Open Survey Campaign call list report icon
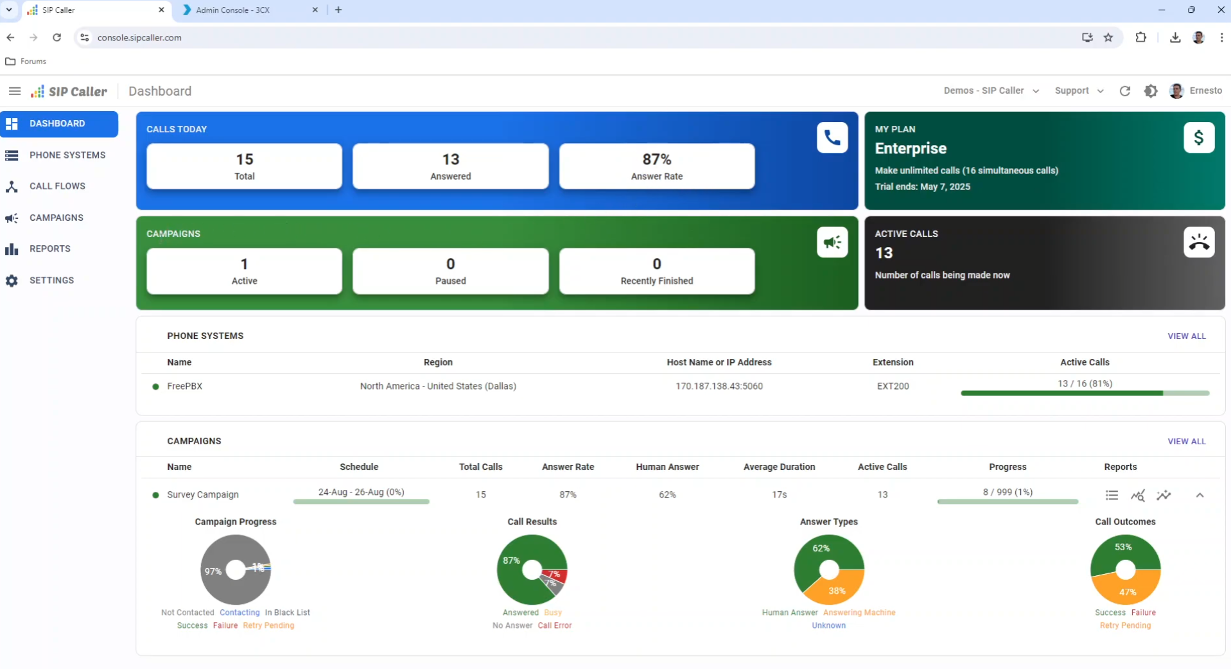 pyautogui.click(x=1112, y=495)
